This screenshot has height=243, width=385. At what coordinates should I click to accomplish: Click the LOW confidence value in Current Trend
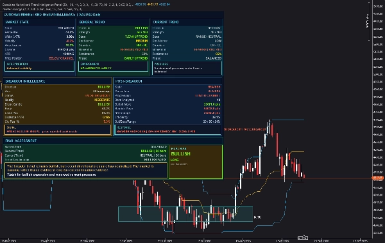(x=218, y=41)
